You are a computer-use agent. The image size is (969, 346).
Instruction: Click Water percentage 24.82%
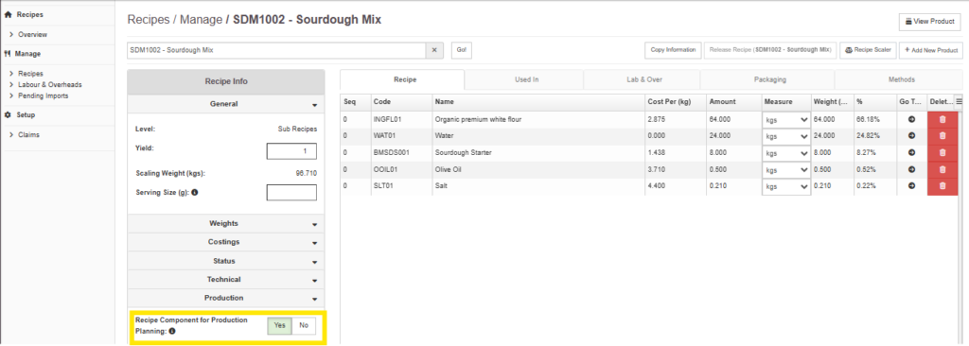[875, 136]
